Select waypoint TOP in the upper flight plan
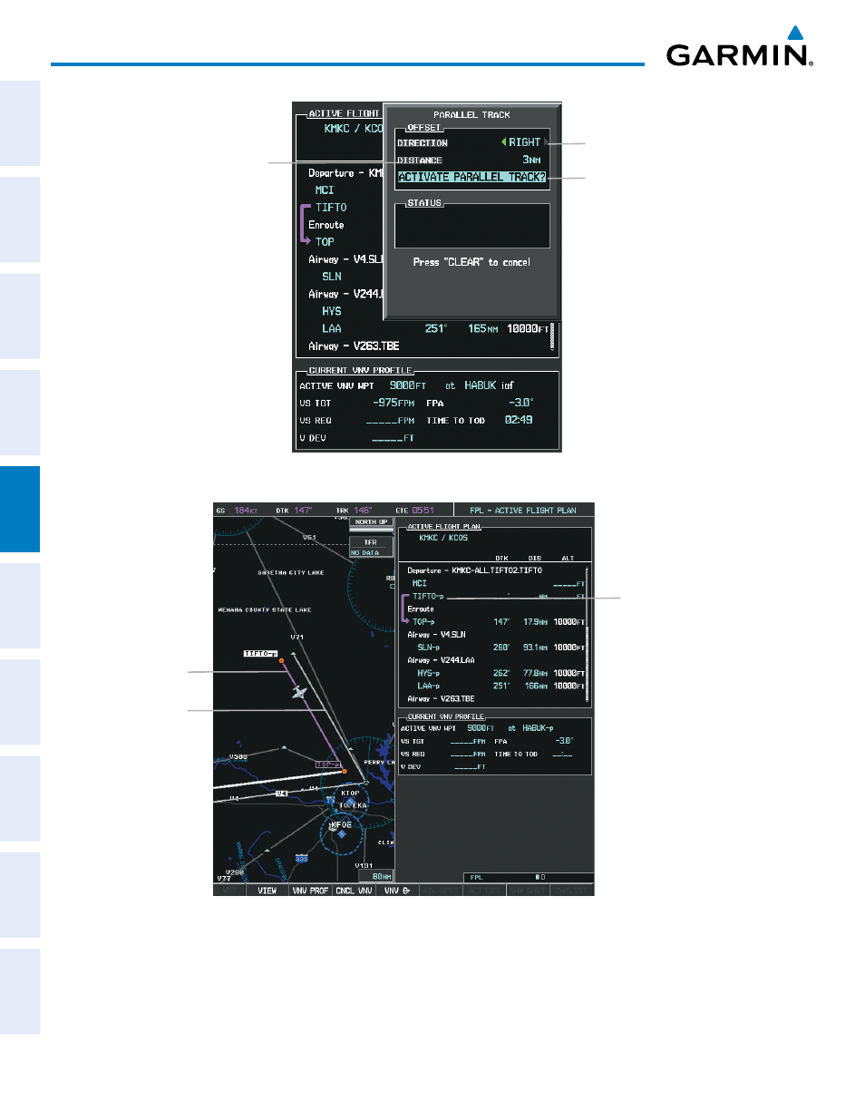This screenshot has width=865, height=1120. tap(325, 242)
